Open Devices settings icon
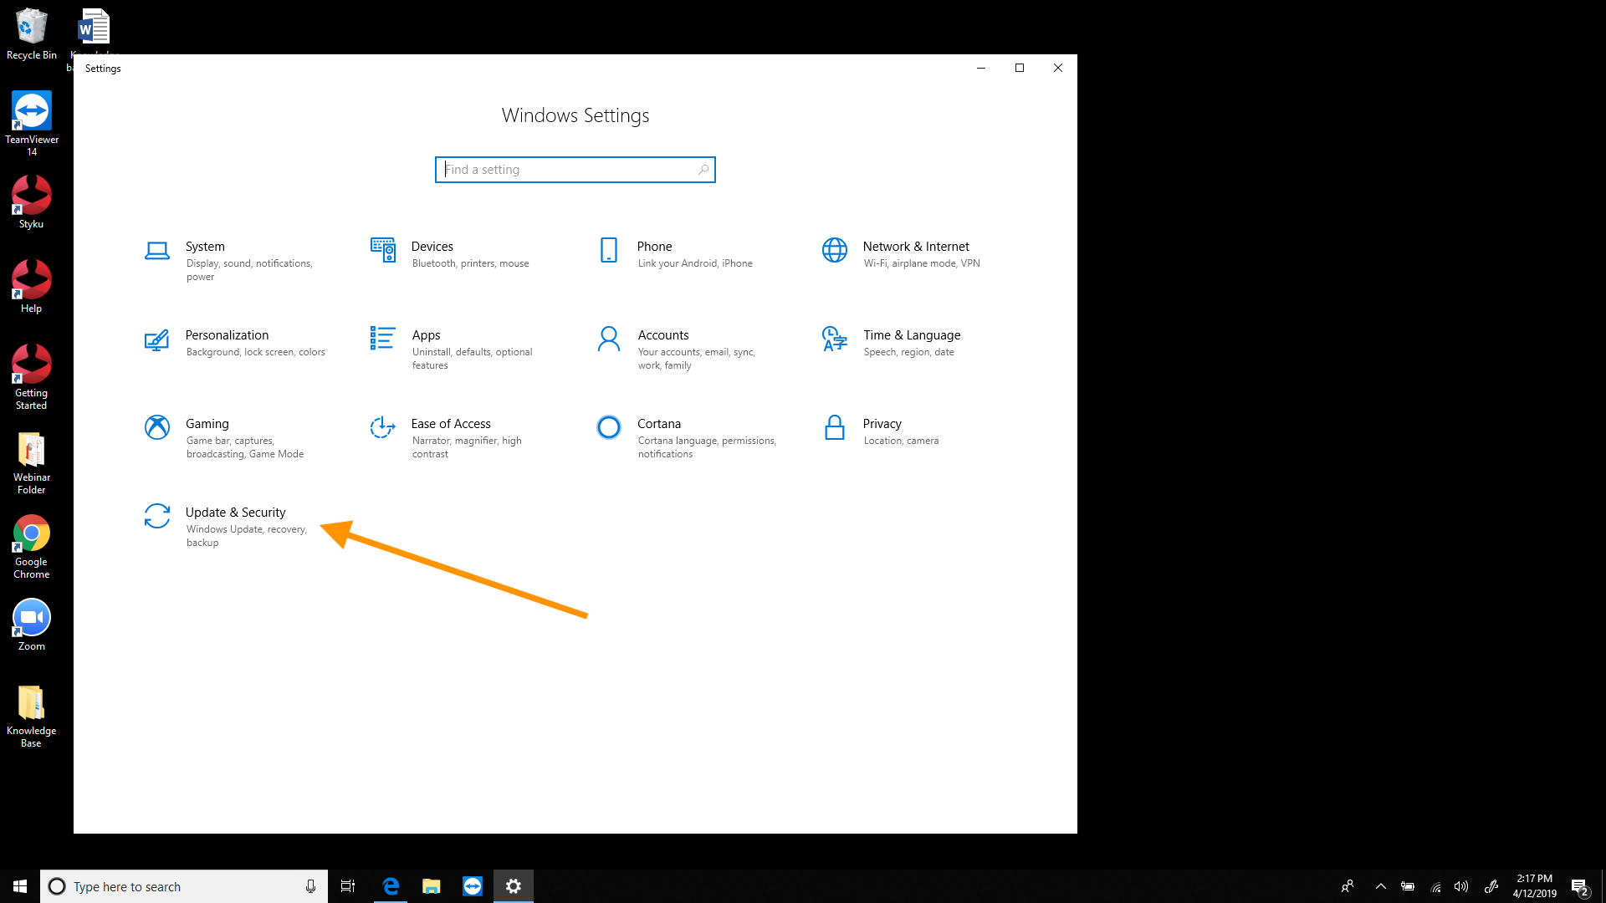1606x903 pixels. [x=382, y=250]
